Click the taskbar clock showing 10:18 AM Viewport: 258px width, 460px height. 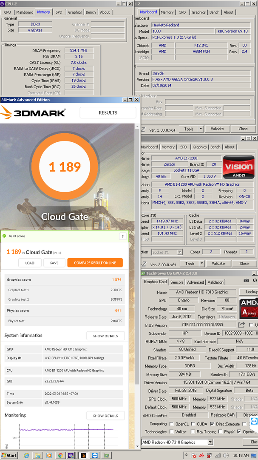coord(241,455)
